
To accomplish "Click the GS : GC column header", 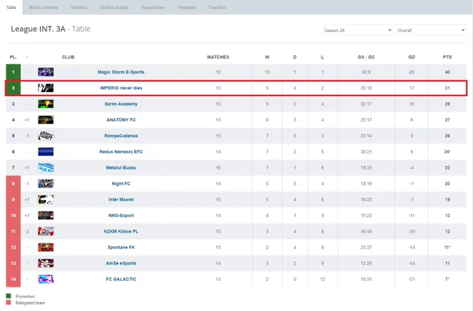I will pyautogui.click(x=366, y=57).
